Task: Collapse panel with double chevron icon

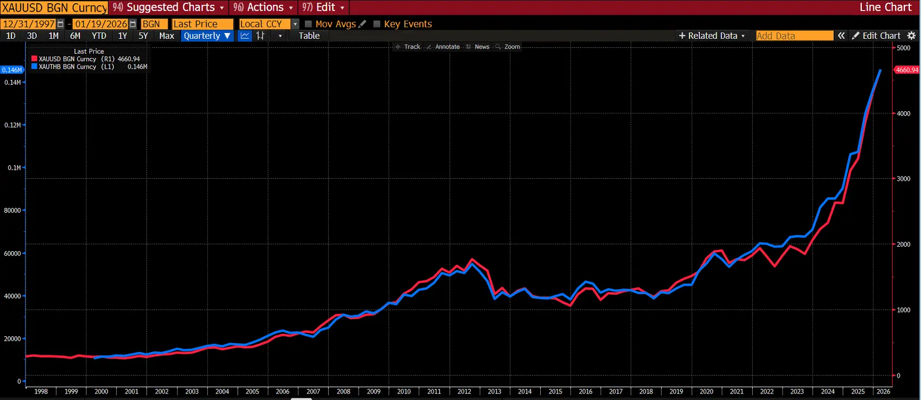Action: coord(841,36)
